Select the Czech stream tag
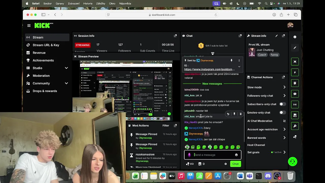This screenshot has width=325, height=183. [262, 55]
